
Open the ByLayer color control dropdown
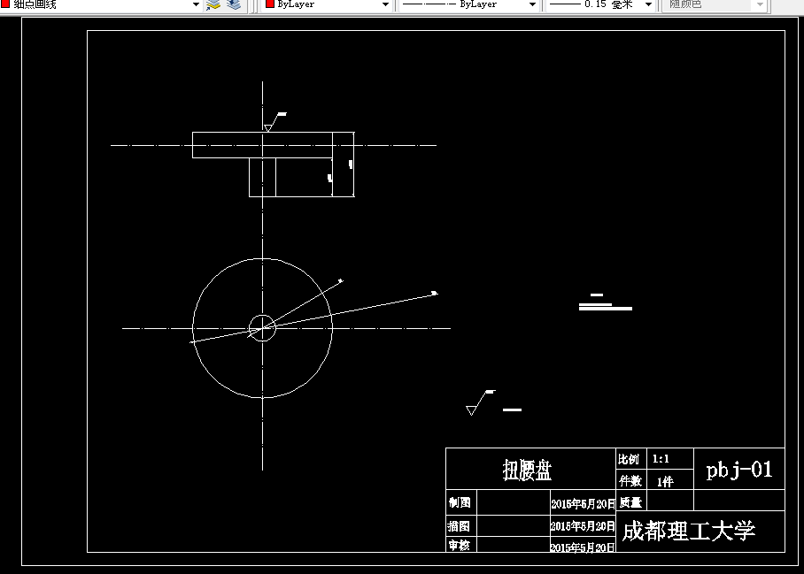[385, 4]
